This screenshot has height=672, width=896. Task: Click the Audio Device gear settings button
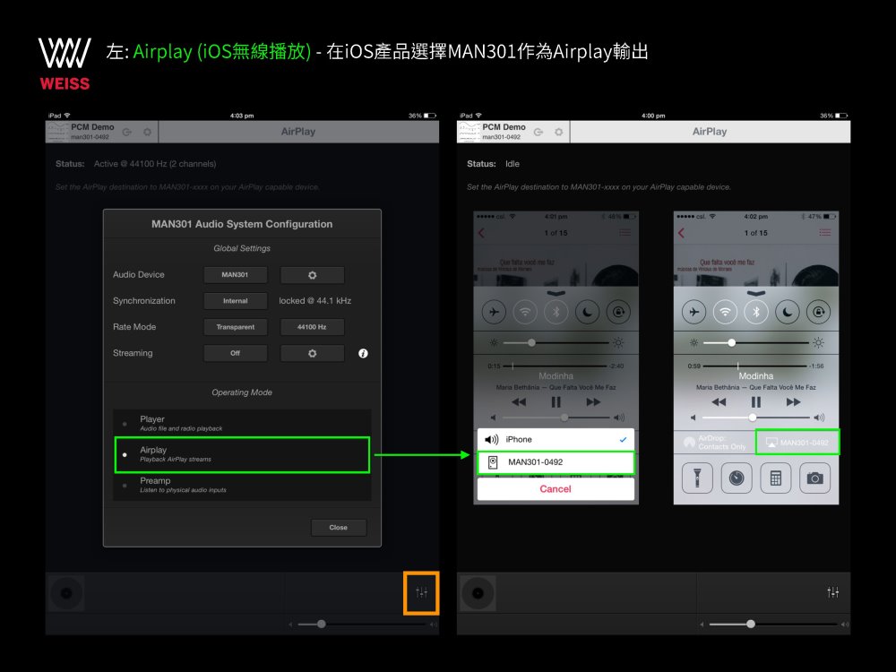tap(312, 275)
